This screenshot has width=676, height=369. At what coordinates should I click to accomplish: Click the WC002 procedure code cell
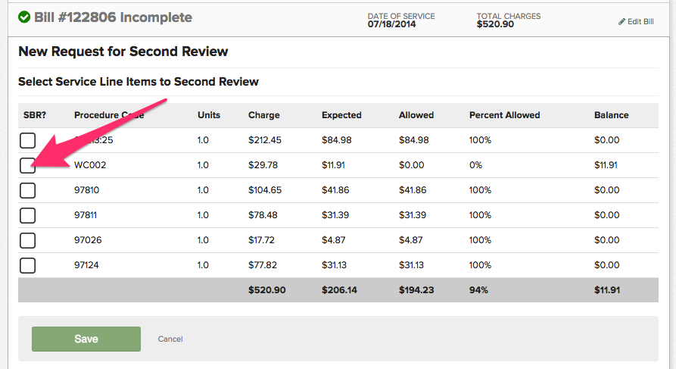[88, 165]
